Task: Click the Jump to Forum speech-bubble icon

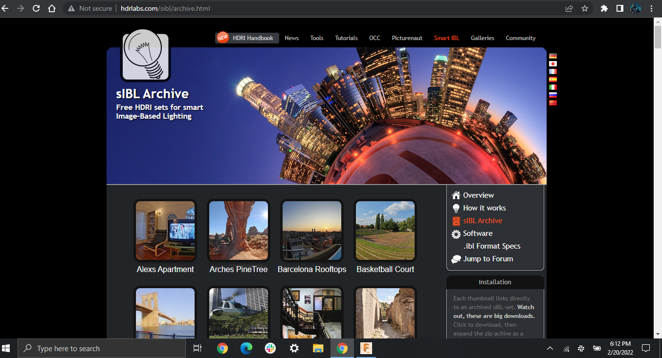Action: [x=456, y=259]
